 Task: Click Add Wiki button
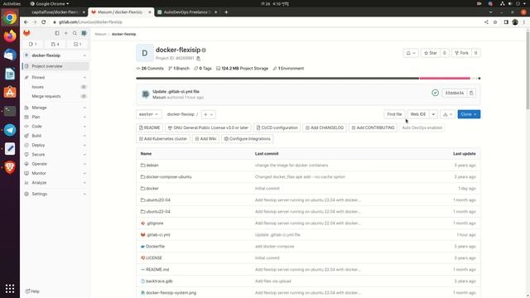205,139
